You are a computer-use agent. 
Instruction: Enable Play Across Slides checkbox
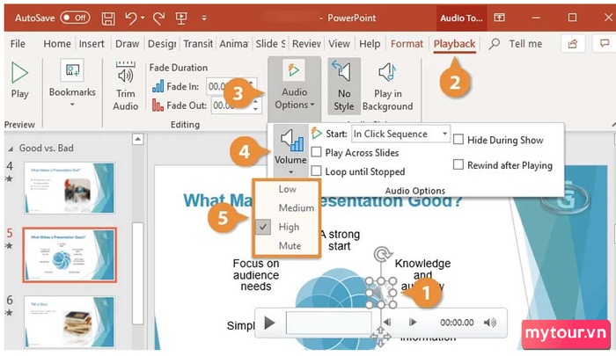(x=316, y=152)
